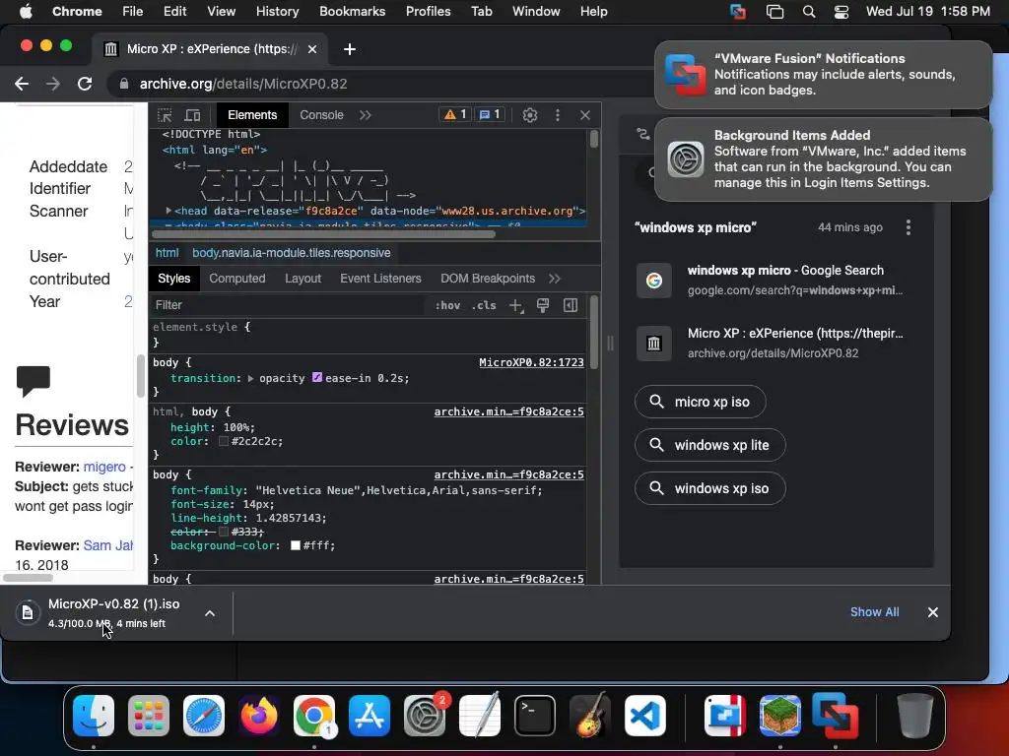Open journey options three-dot menu
The image size is (1009, 756).
click(908, 227)
